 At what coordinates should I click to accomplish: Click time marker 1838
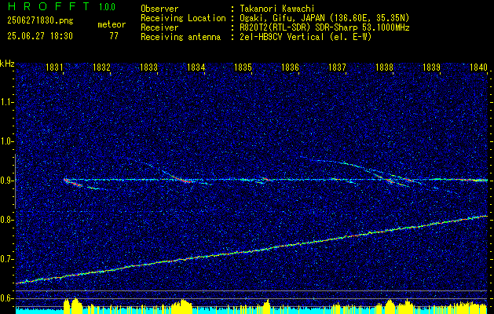pos(384,67)
